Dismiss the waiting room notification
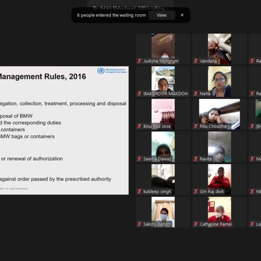 [x=182, y=15]
